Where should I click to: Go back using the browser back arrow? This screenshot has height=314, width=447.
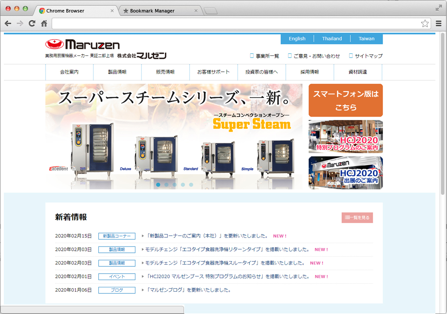click(x=8, y=24)
